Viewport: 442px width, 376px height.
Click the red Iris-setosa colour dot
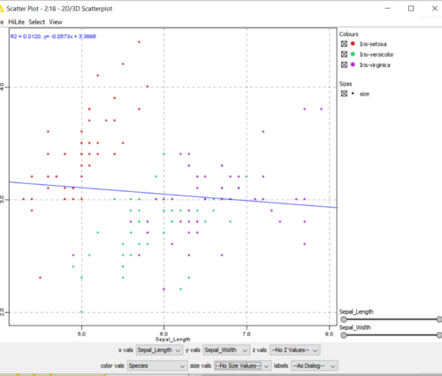[x=353, y=43]
